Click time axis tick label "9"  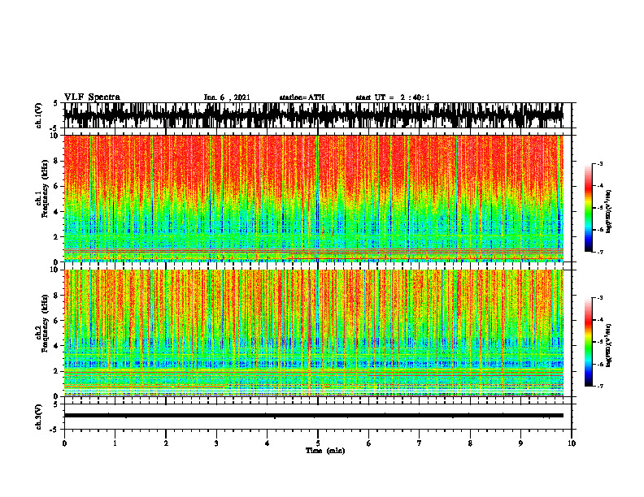[520, 443]
